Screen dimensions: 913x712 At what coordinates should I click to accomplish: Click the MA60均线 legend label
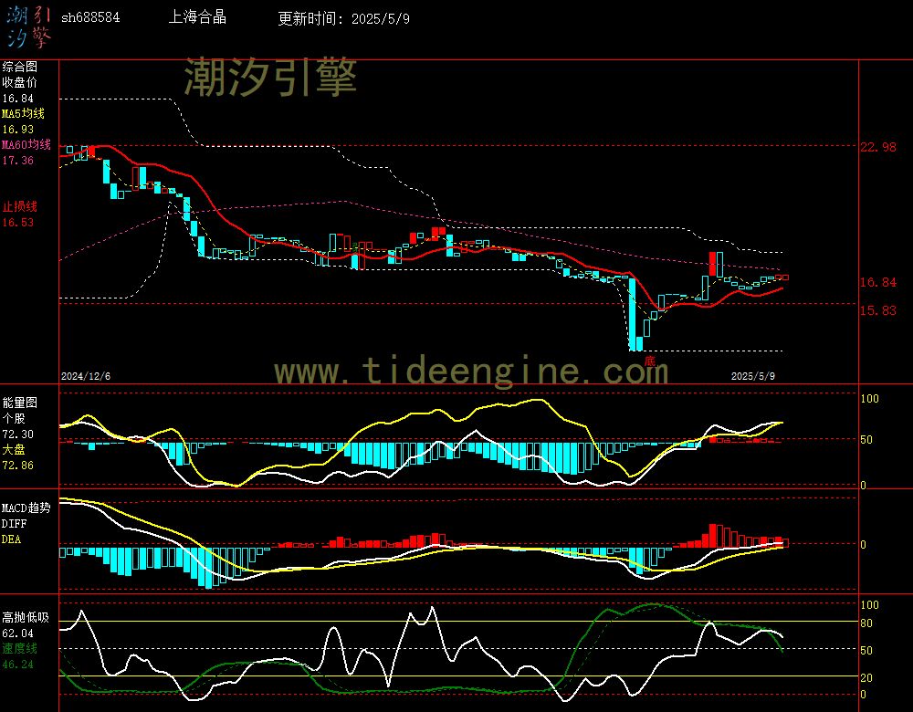(26, 144)
